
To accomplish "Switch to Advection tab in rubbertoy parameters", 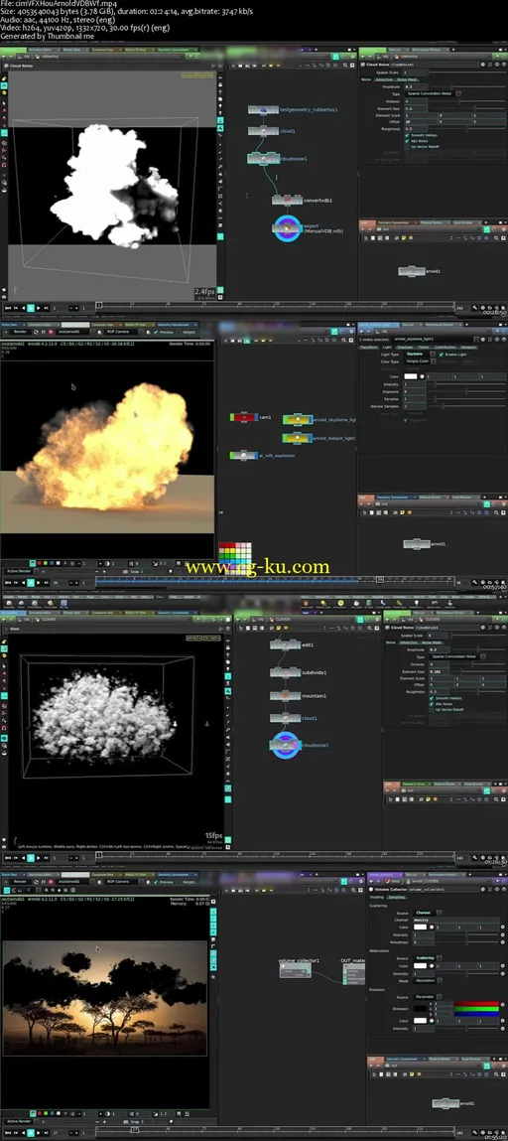I will [x=383, y=79].
